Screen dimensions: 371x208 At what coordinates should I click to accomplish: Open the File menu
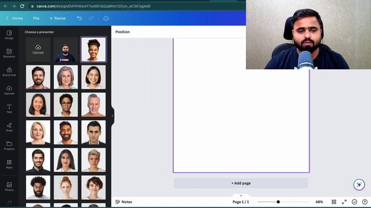coord(36,18)
